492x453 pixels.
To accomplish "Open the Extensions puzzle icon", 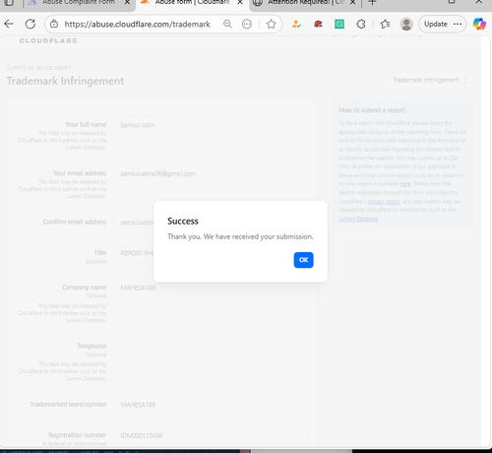I will tap(361, 24).
